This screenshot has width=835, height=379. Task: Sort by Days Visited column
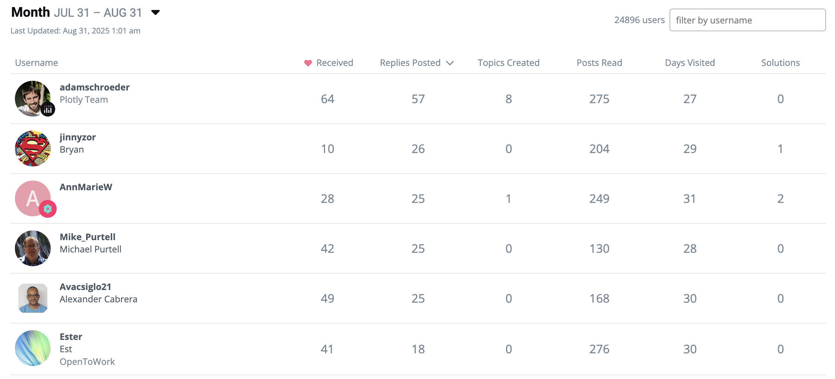pyautogui.click(x=690, y=63)
